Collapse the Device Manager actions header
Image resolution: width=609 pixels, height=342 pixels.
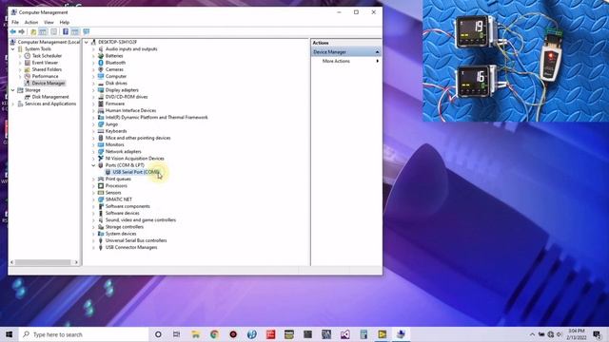click(x=377, y=52)
